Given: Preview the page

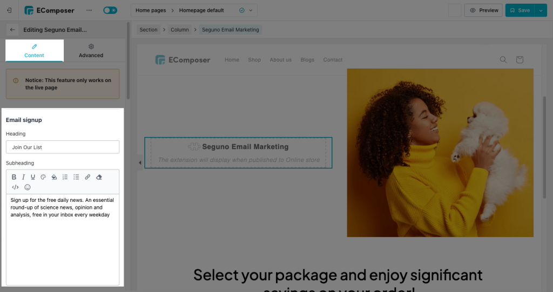Looking at the screenshot, I should click(x=483, y=10).
